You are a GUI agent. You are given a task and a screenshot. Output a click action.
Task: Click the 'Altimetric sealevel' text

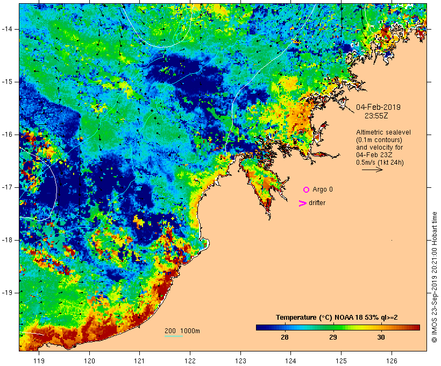coord(383,132)
